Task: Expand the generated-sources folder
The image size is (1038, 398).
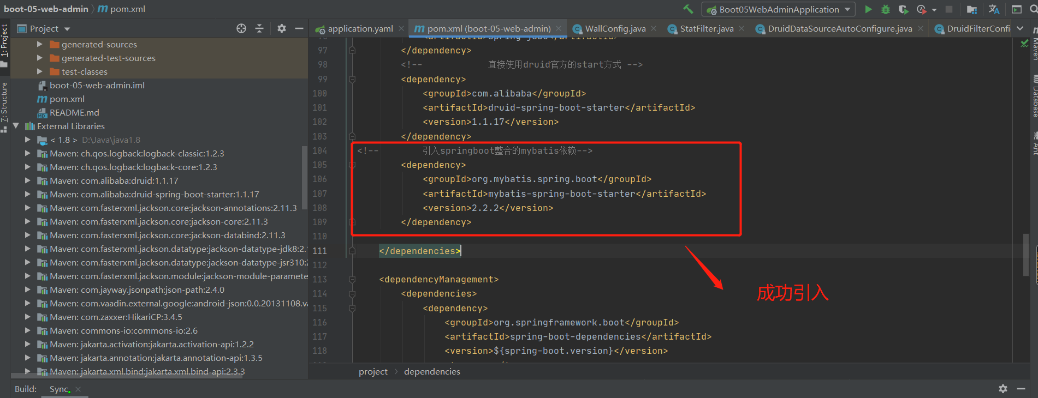Action: coord(39,44)
